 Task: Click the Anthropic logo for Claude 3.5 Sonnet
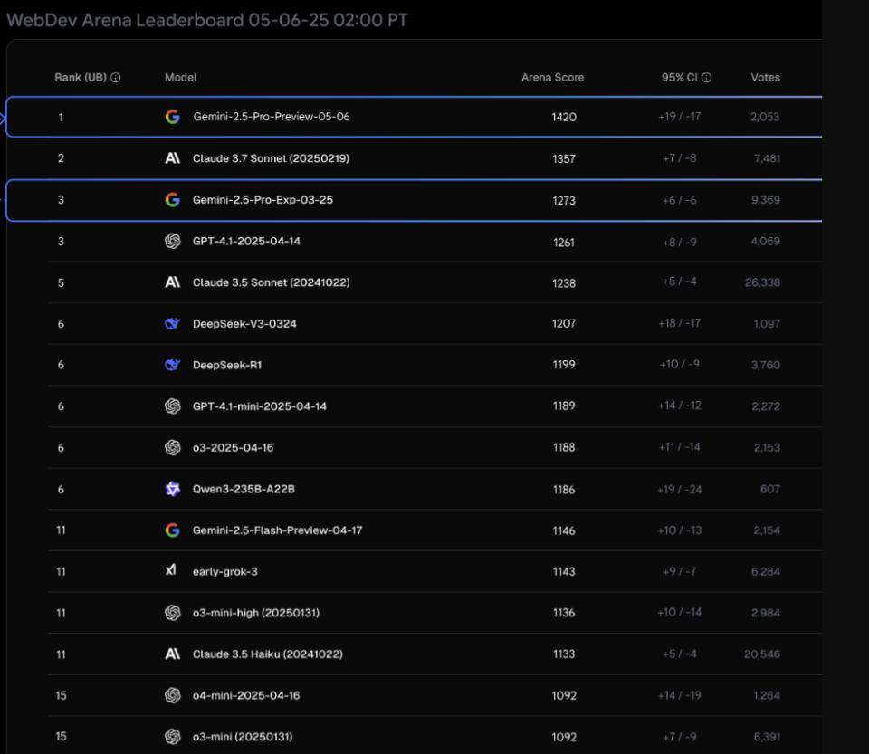pos(172,282)
